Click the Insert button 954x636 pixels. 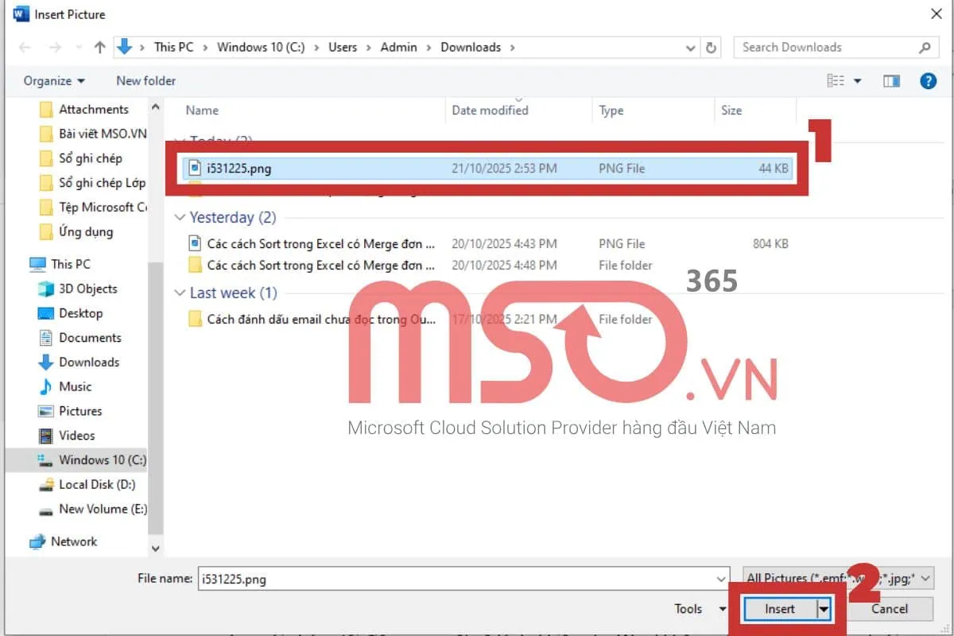tap(780, 609)
